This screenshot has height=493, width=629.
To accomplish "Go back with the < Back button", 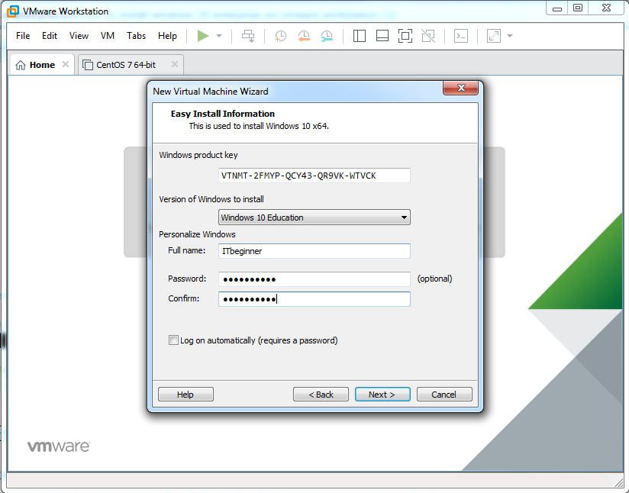I will coord(321,395).
